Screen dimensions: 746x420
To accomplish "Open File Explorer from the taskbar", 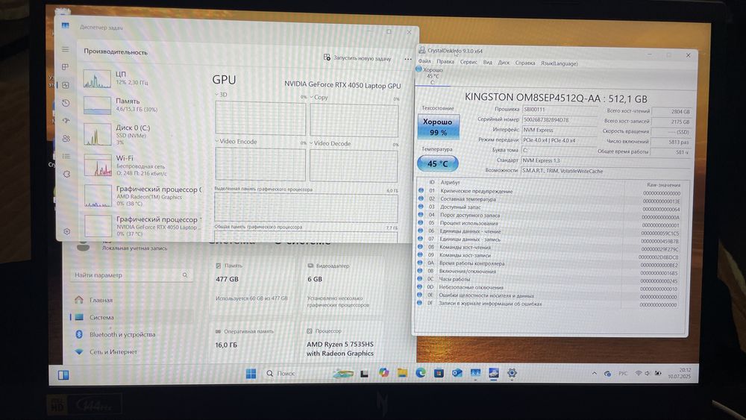I will [x=402, y=373].
